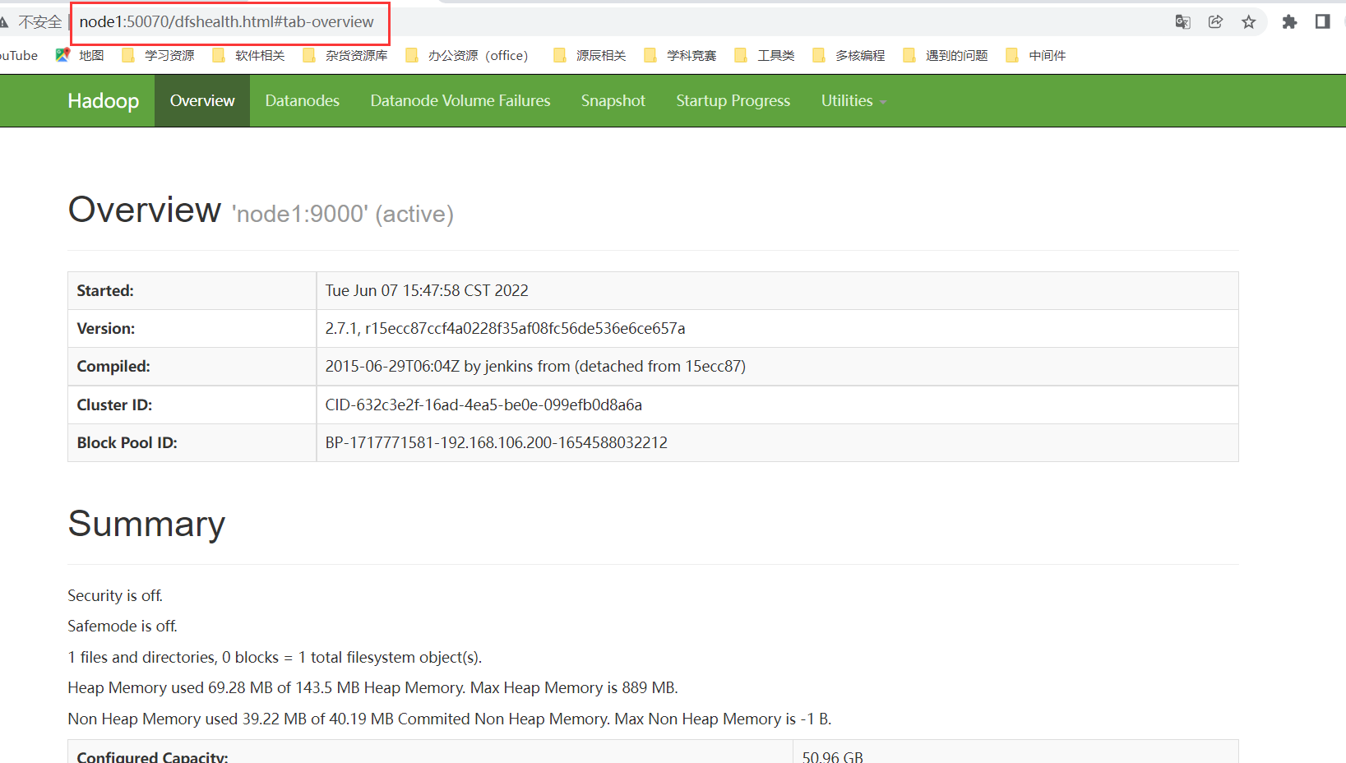Click the Summary section heading
Image resolution: width=1346 pixels, height=763 pixels.
[x=146, y=524]
